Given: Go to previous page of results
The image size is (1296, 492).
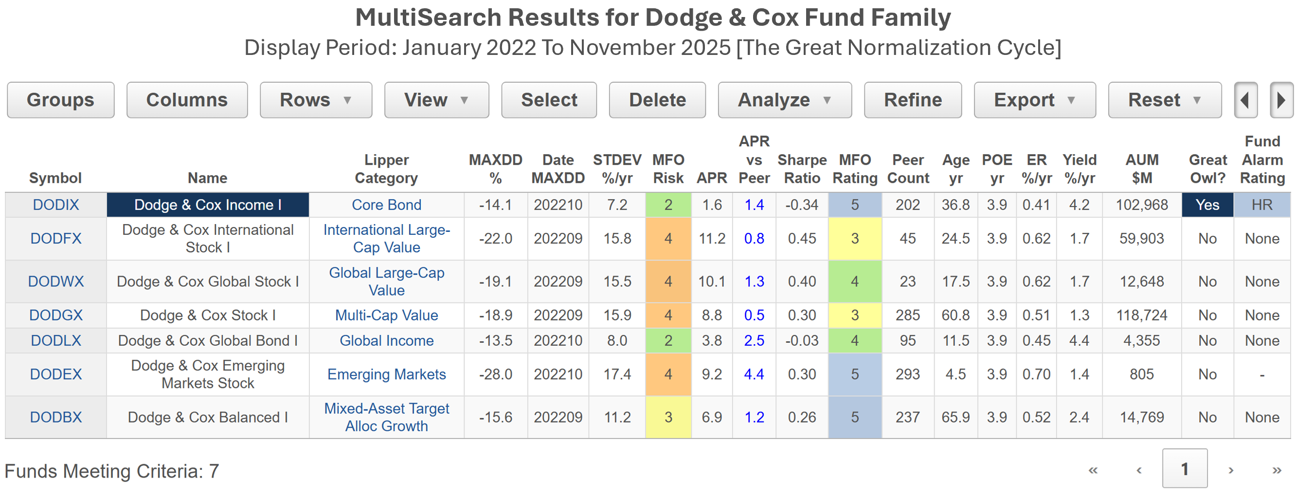Looking at the screenshot, I should [x=1139, y=471].
